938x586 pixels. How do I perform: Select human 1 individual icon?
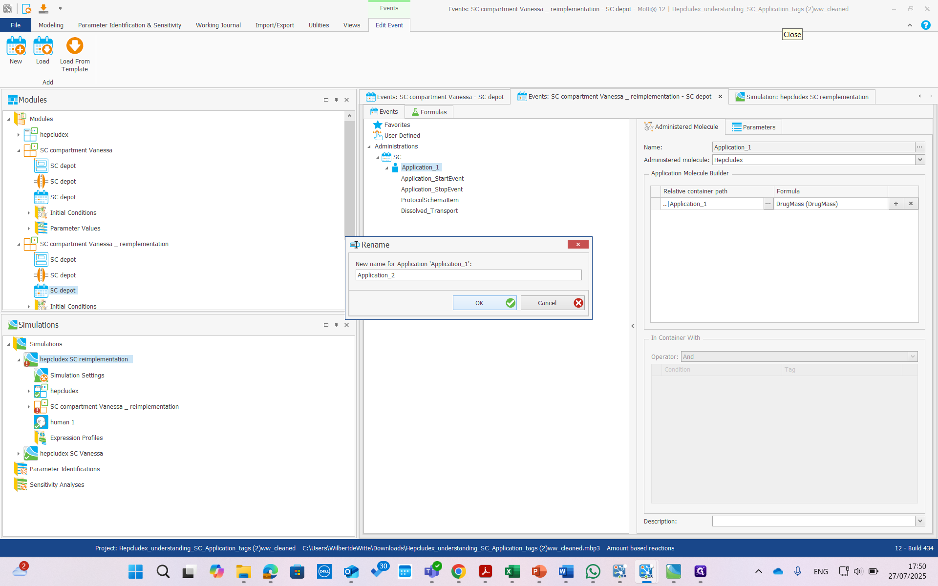coord(41,422)
